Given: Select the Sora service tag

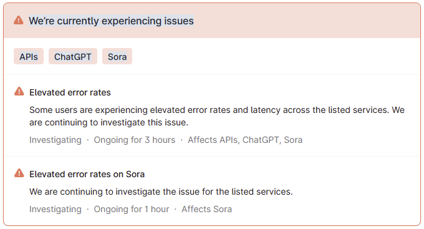Looking at the screenshot, I should (x=117, y=56).
